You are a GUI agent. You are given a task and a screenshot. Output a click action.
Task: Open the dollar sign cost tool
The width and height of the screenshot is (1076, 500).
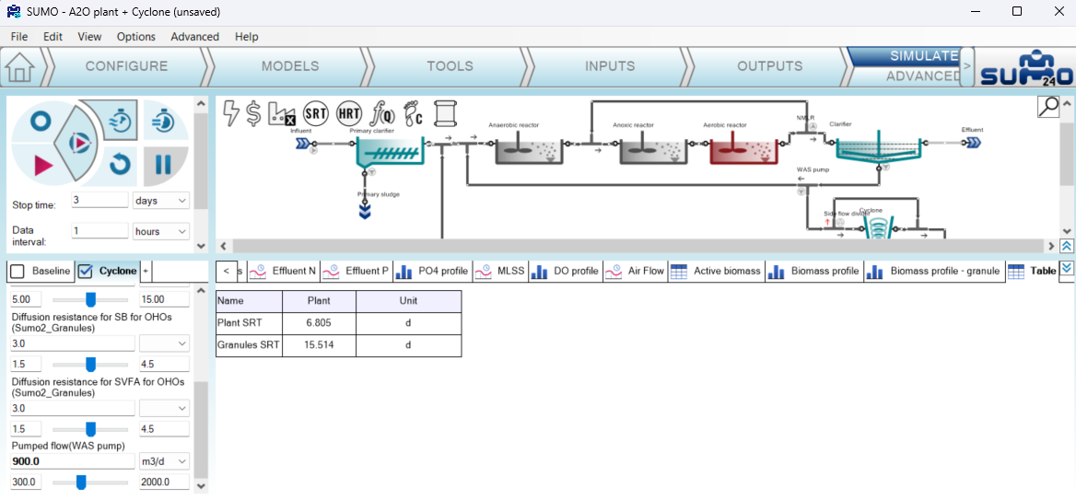[253, 113]
